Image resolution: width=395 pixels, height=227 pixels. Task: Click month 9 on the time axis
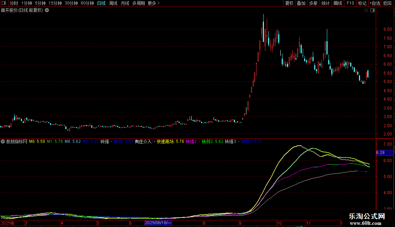[240, 223]
